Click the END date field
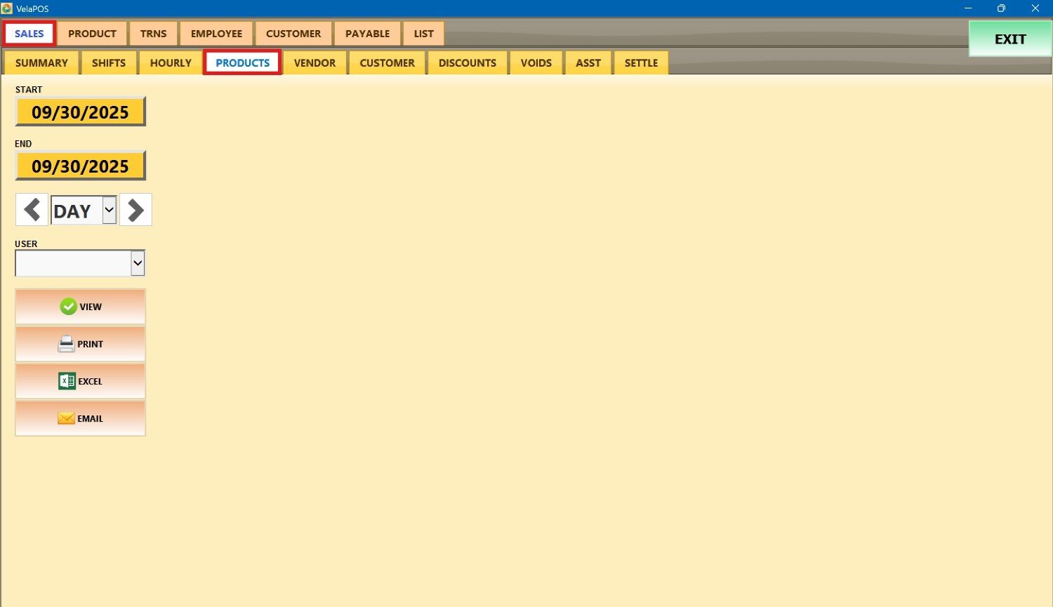Image resolution: width=1053 pixels, height=607 pixels. [x=80, y=166]
